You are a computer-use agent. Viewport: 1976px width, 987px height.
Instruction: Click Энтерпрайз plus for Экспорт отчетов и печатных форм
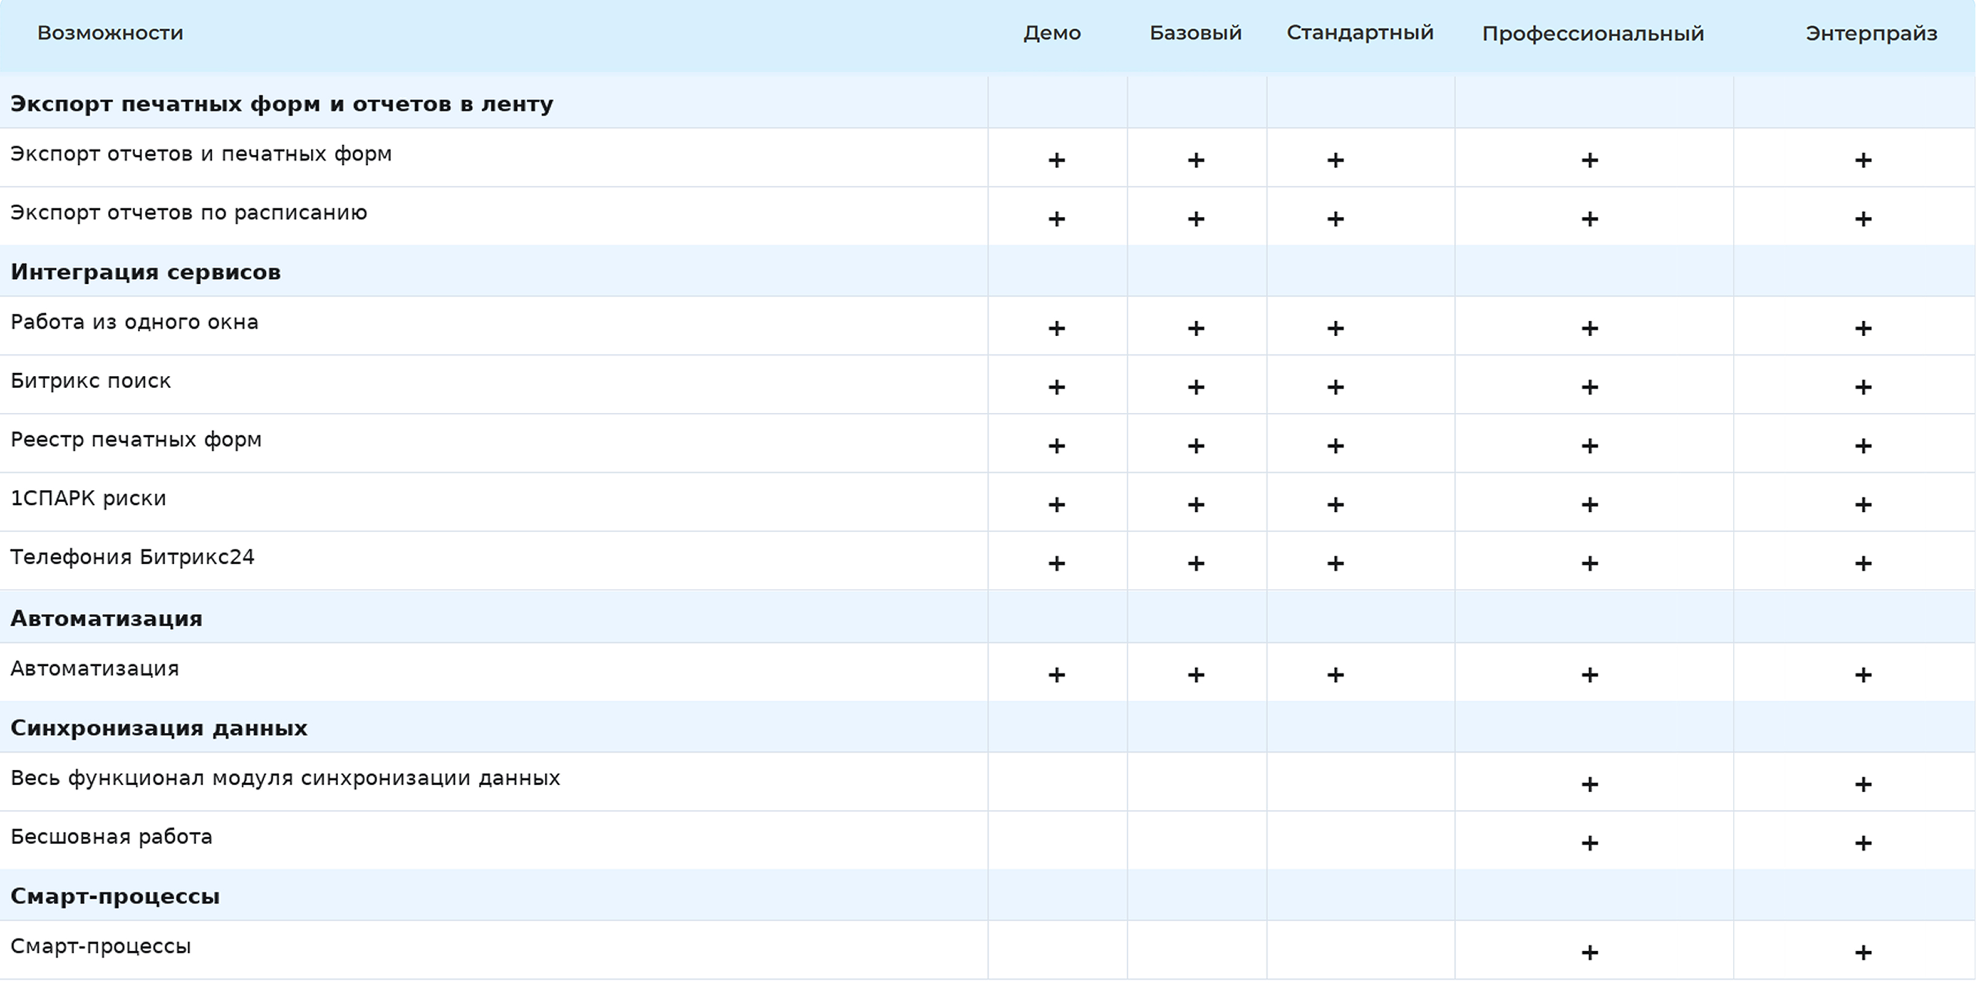click(x=1863, y=160)
